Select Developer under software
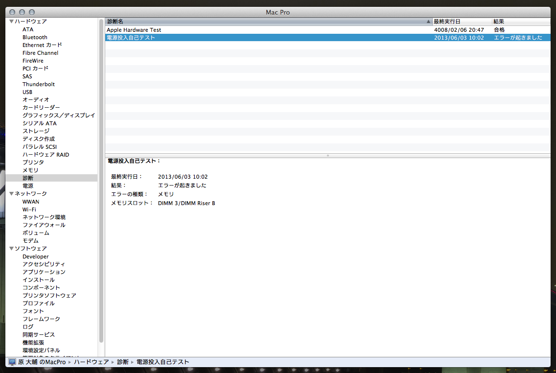The width and height of the screenshot is (556, 373). pyautogui.click(x=35, y=256)
